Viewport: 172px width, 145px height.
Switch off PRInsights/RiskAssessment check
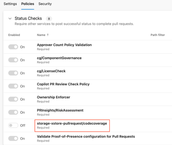point(13,112)
